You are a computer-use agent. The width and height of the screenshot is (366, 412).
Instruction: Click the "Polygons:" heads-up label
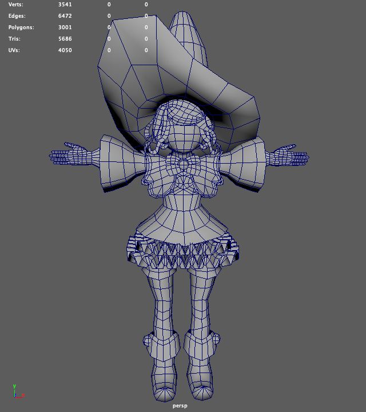point(21,27)
